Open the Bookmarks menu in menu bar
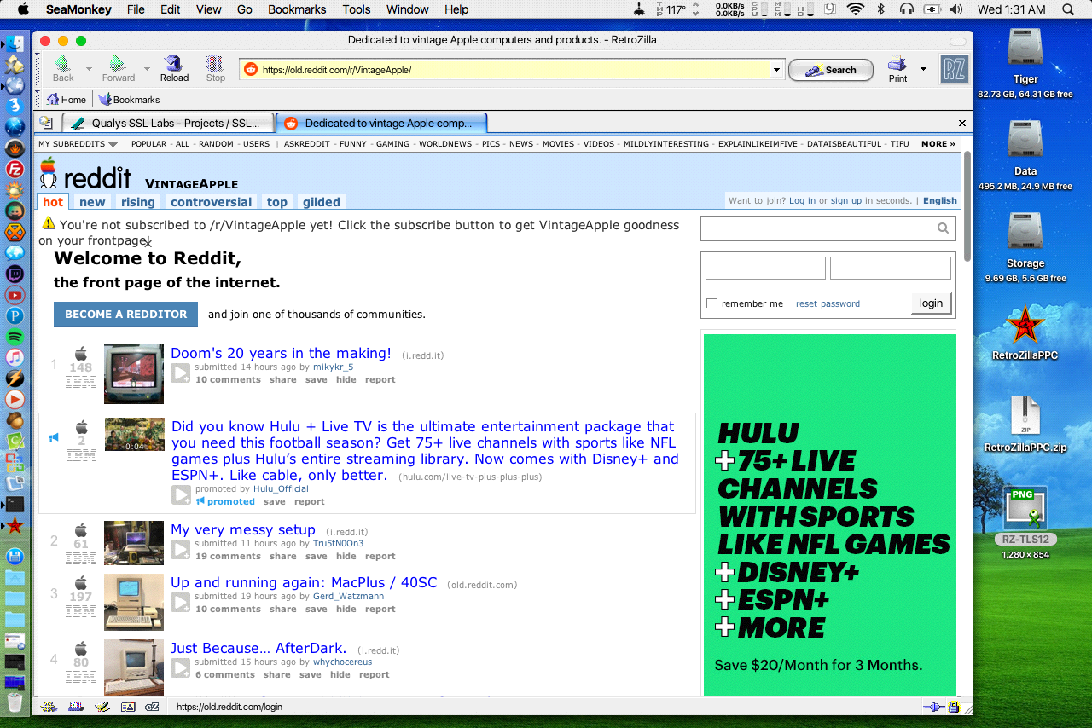The image size is (1092, 728). tap(297, 9)
